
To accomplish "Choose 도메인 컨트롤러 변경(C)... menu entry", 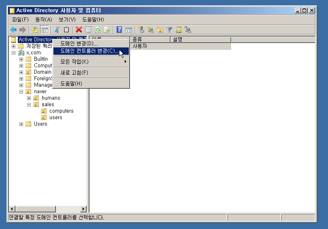I will click(91, 51).
